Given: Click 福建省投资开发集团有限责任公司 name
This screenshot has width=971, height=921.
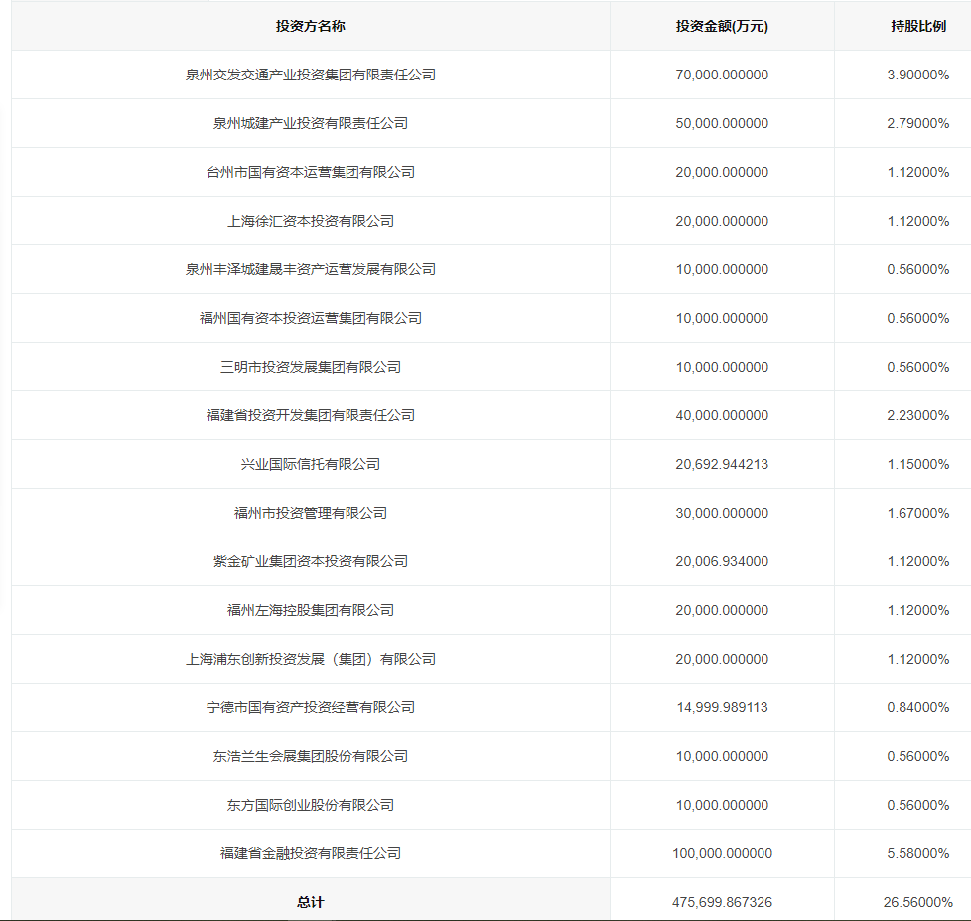Looking at the screenshot, I should (x=310, y=415).
